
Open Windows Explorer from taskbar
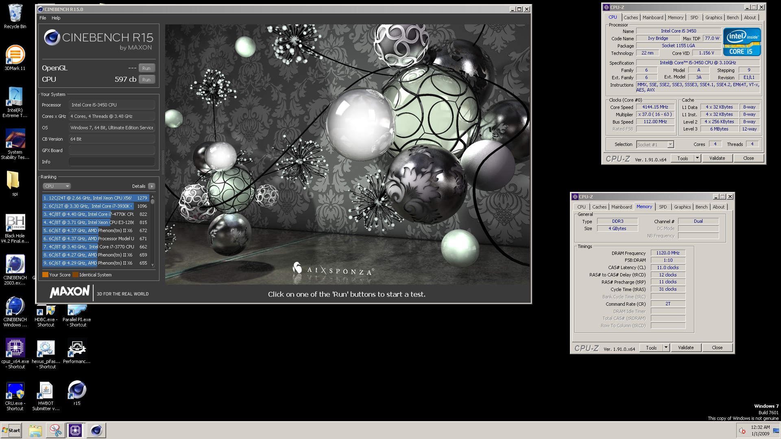click(35, 430)
